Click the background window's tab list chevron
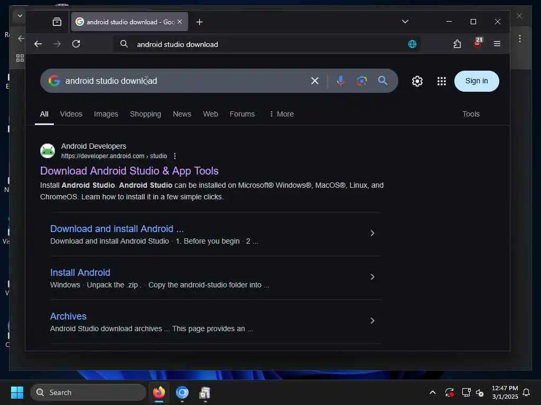Screen dimensions: 541x405 point(20,15)
